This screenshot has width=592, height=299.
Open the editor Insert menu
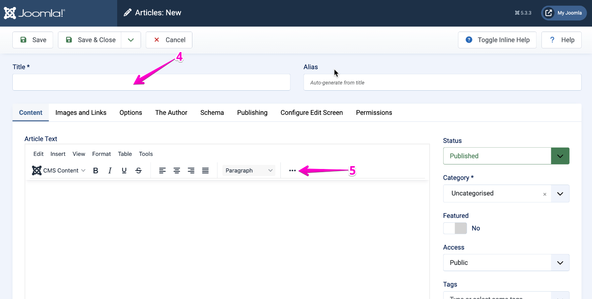[x=58, y=154]
